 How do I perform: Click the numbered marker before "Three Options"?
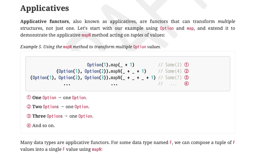(29, 116)
